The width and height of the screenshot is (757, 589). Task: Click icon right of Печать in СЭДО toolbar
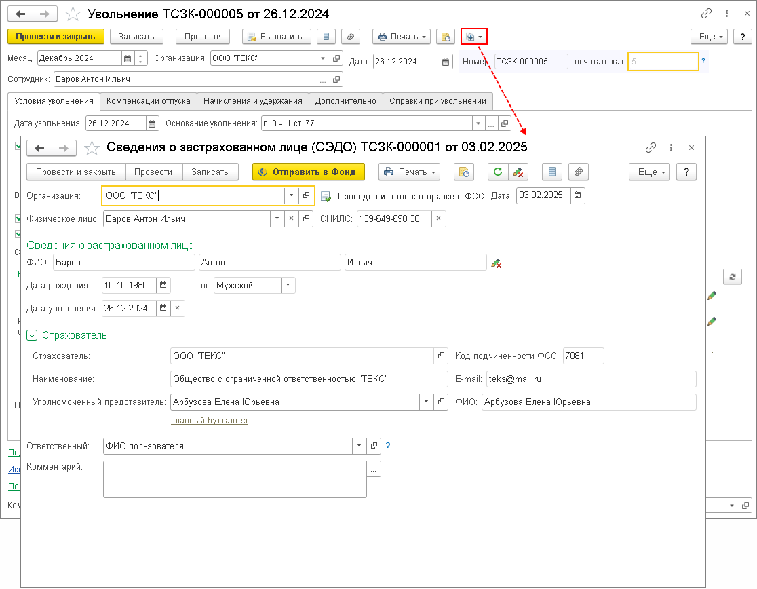coord(464,172)
